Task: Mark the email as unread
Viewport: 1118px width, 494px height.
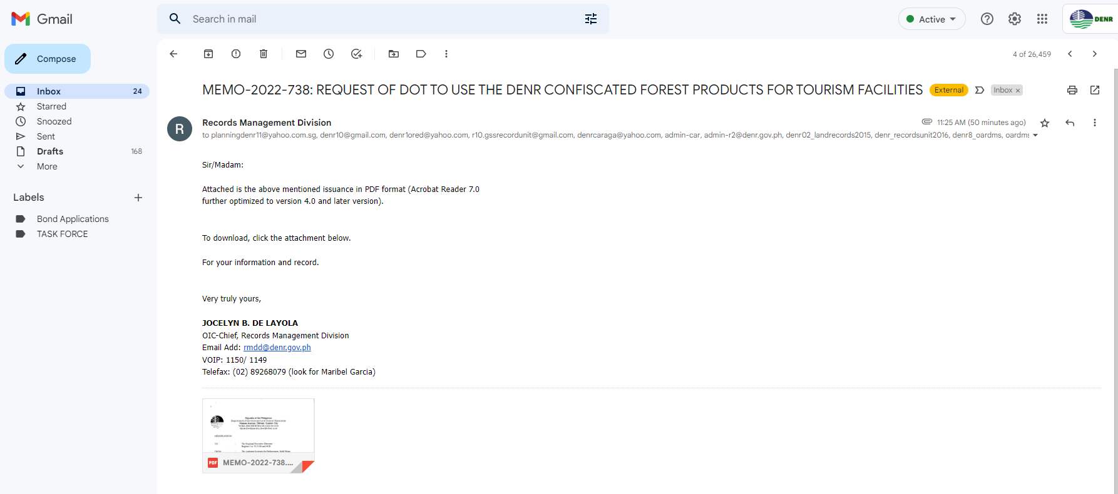Action: (301, 54)
